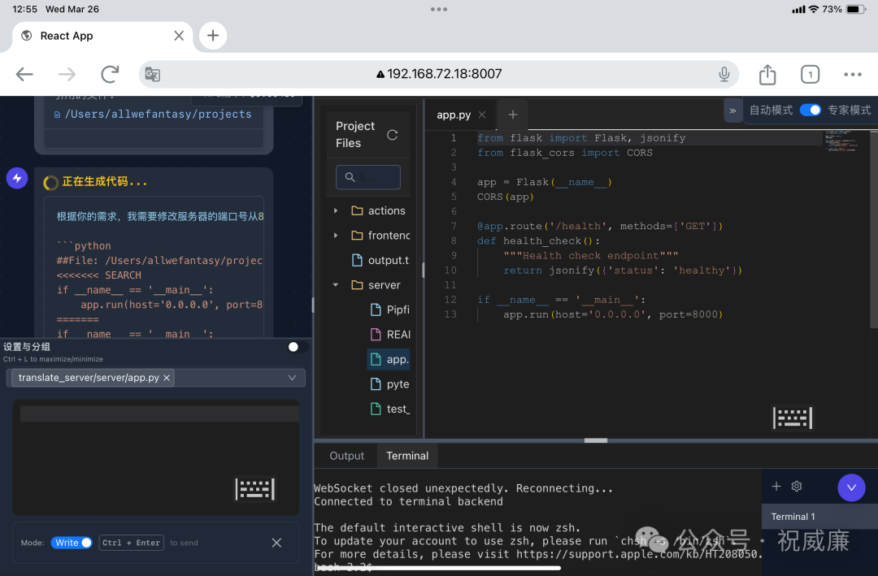Go back with the browser back arrow
878x576 pixels.
pyautogui.click(x=24, y=74)
